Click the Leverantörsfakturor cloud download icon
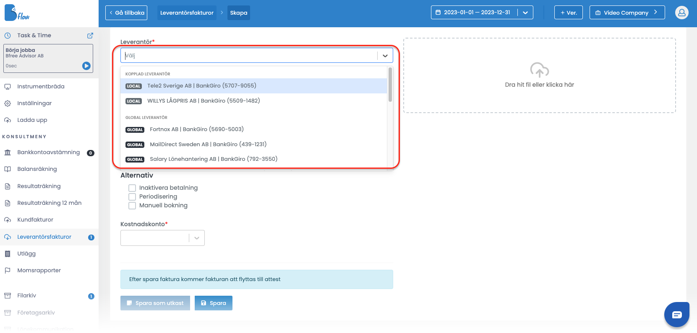 point(8,237)
